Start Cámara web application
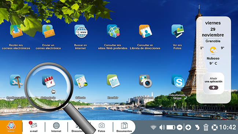 tap(145, 81)
